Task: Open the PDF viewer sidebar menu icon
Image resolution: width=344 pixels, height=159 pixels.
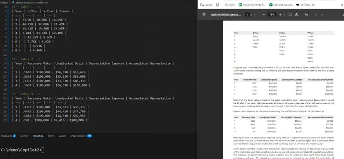Action: tap(204, 15)
